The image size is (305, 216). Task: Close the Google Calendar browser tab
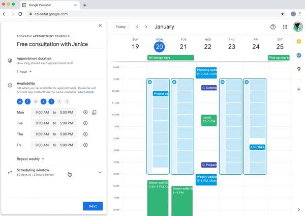[x=75, y=5]
